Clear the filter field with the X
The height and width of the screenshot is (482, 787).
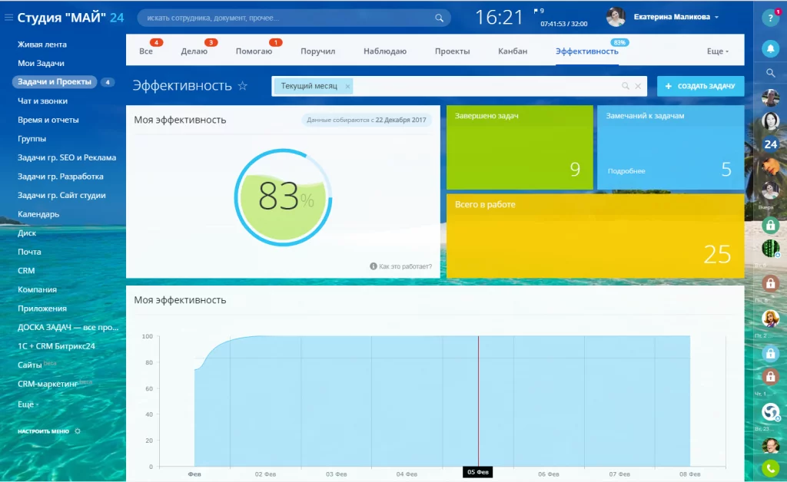pyautogui.click(x=638, y=86)
